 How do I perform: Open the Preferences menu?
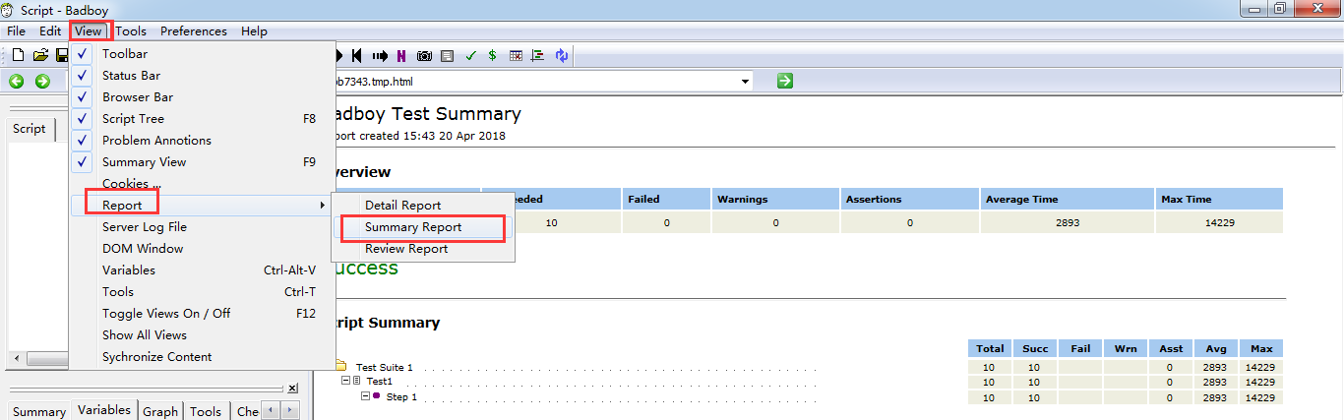(193, 31)
